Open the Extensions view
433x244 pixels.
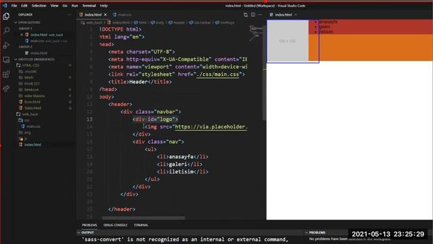(x=6, y=74)
